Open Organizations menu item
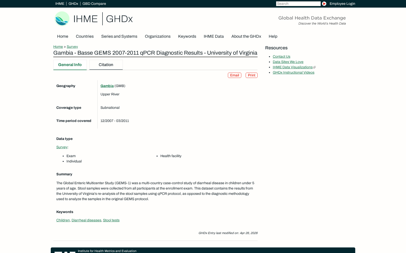 [158, 36]
